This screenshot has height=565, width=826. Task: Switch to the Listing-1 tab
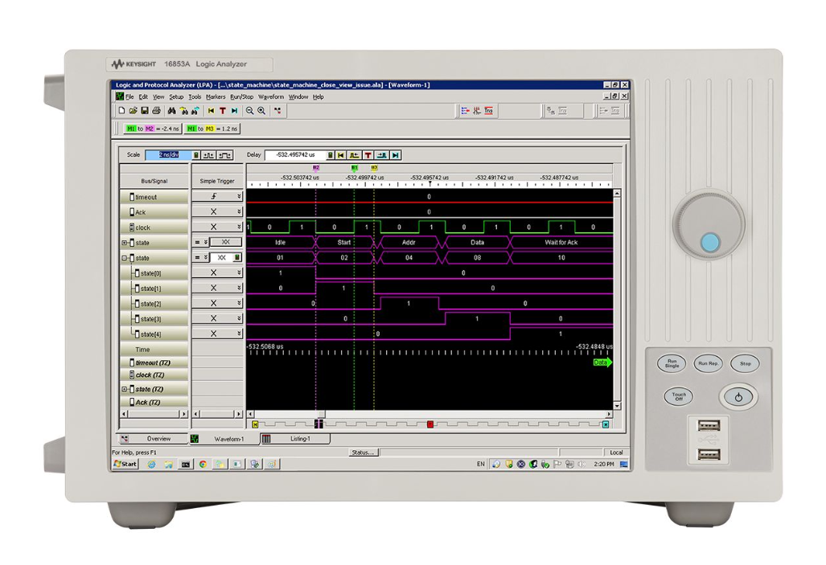coord(299,439)
